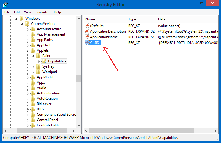221x143 pixels.
Task: Open the Help menu
Action: (57, 12)
